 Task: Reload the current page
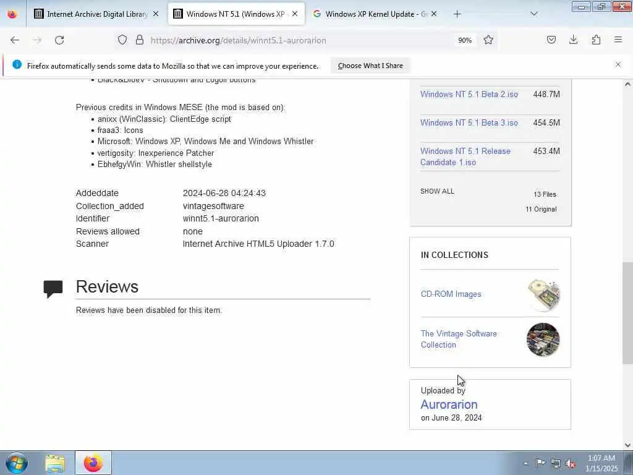click(x=59, y=40)
